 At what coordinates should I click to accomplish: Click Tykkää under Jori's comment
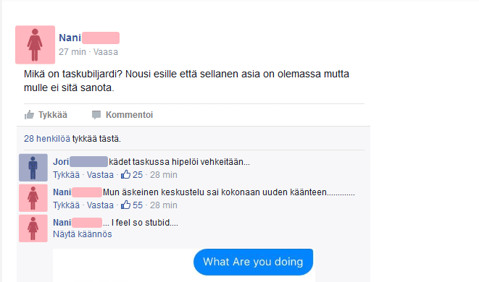pos(66,175)
